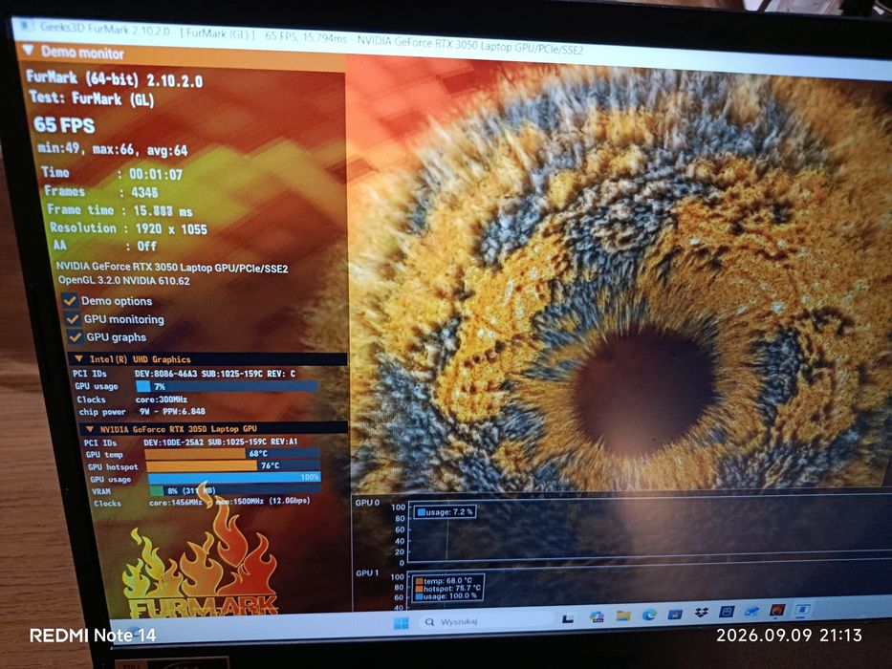Click the Wyszukaj taskbar search box
Viewport: 892px width, 669px height.
click(x=487, y=621)
